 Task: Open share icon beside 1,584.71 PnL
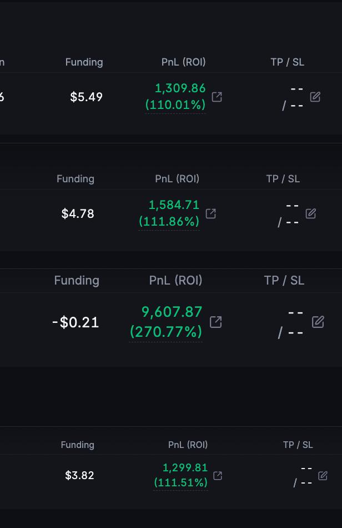point(211,213)
